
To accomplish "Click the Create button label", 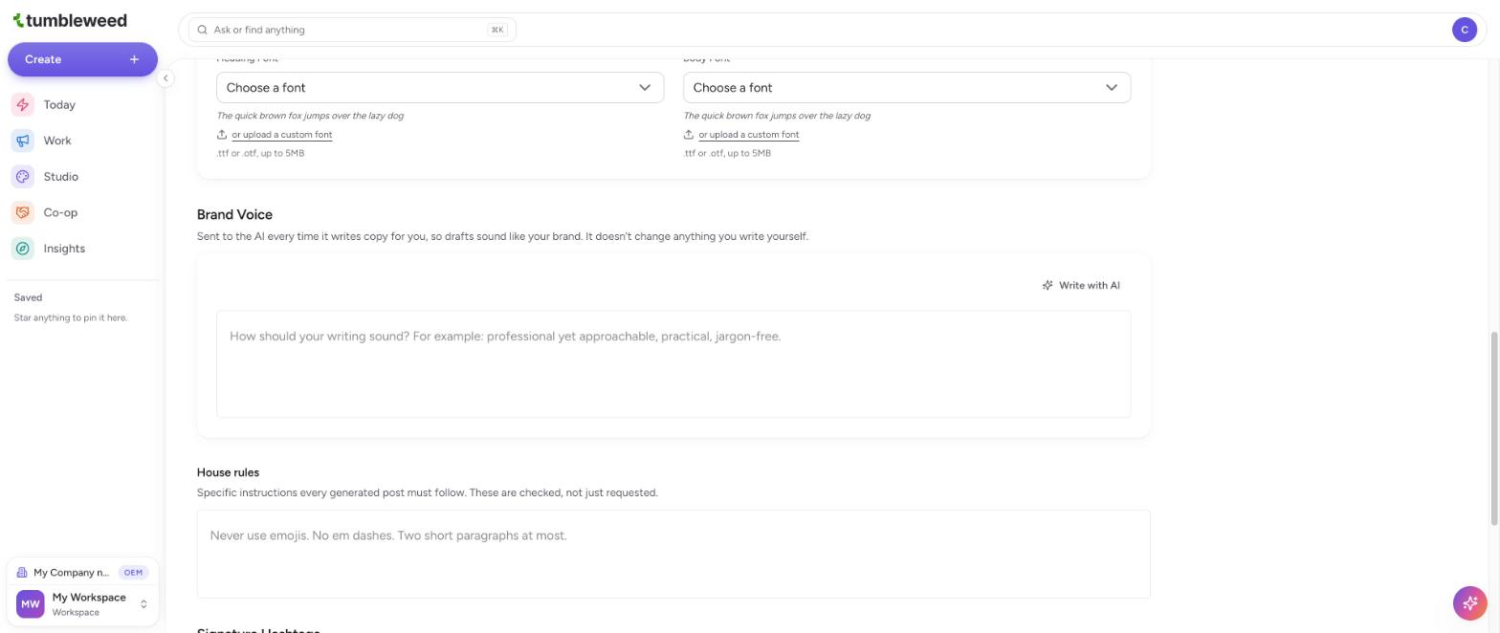I will point(43,59).
